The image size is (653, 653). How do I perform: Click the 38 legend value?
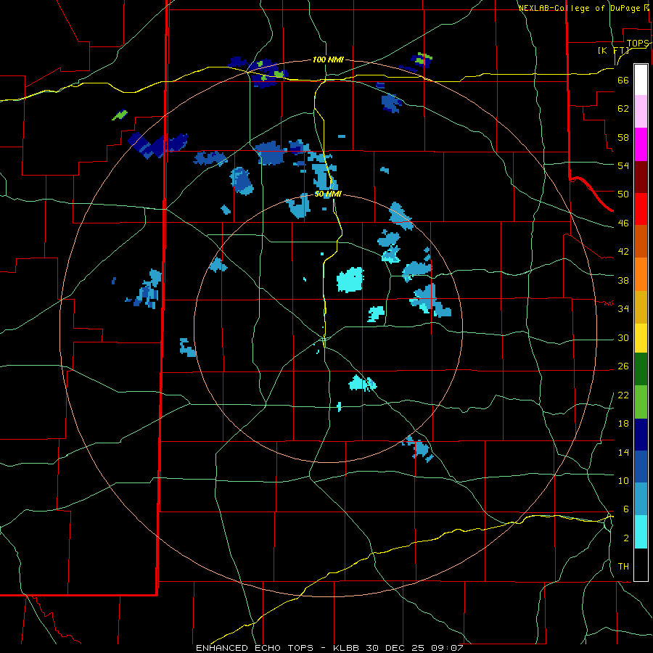point(623,280)
